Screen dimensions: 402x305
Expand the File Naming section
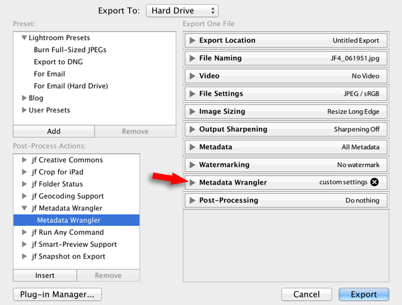pyautogui.click(x=192, y=58)
